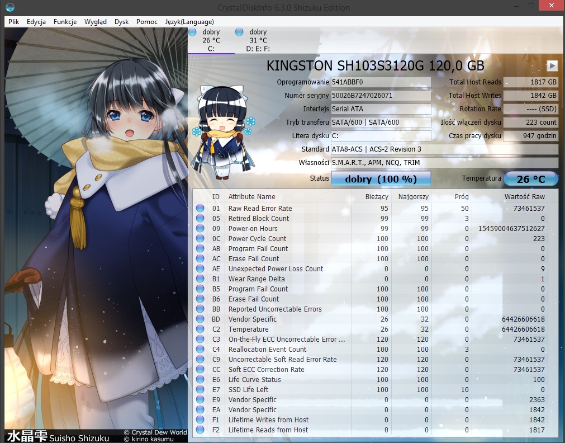Click status orb for Lifetime Reads from Host
565x443 pixels.
click(x=200, y=430)
